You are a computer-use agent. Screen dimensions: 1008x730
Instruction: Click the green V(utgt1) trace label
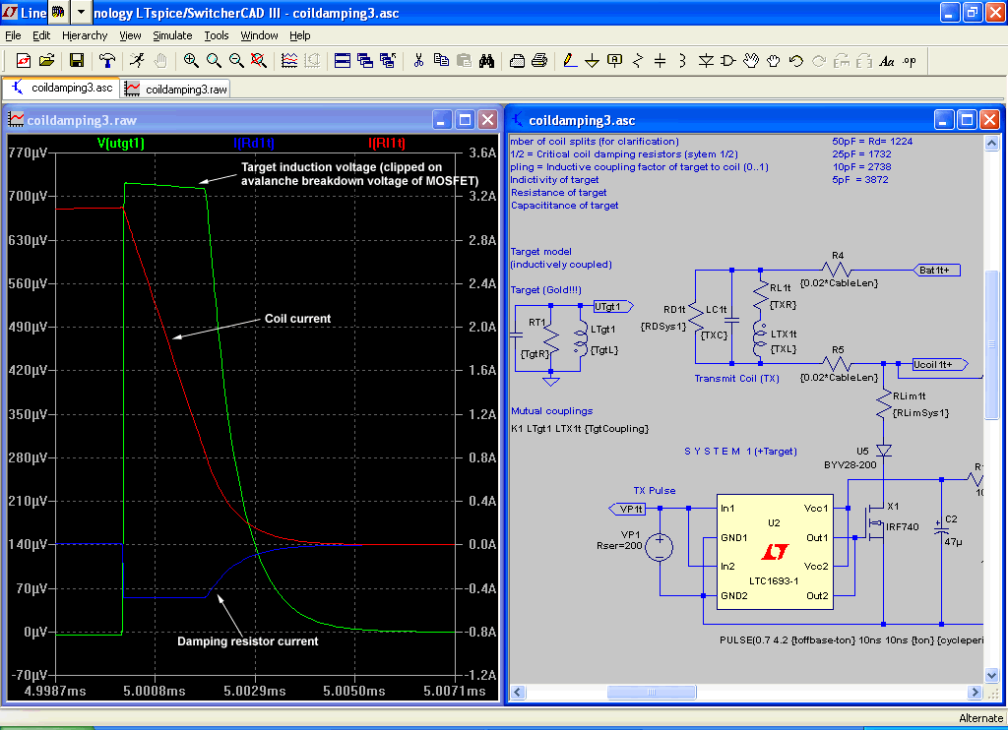[x=121, y=143]
